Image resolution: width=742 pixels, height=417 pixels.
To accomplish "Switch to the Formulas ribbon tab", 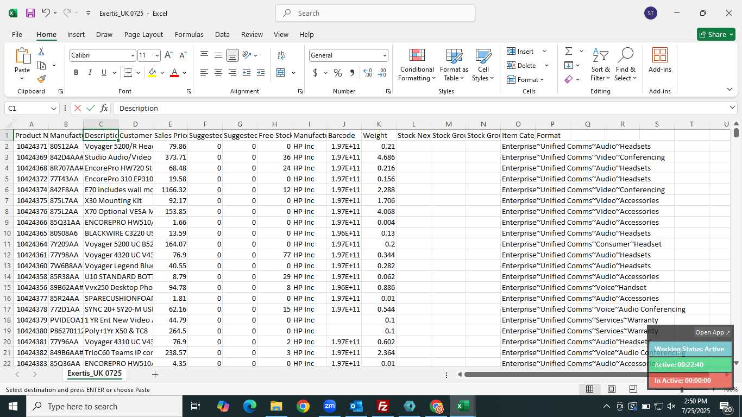I will pos(189,34).
